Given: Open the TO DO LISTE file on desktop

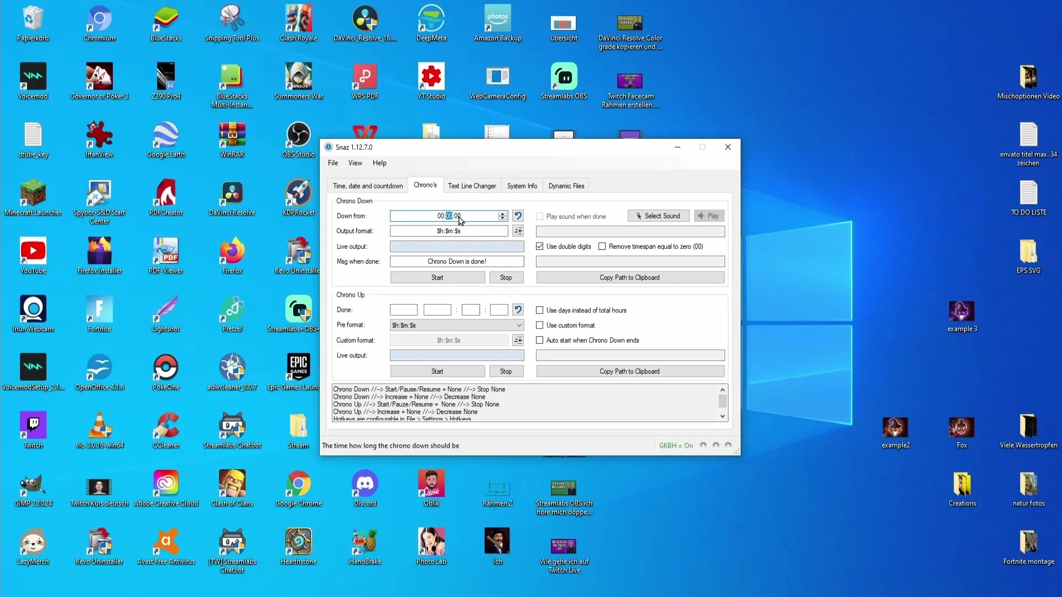Looking at the screenshot, I should (1028, 198).
